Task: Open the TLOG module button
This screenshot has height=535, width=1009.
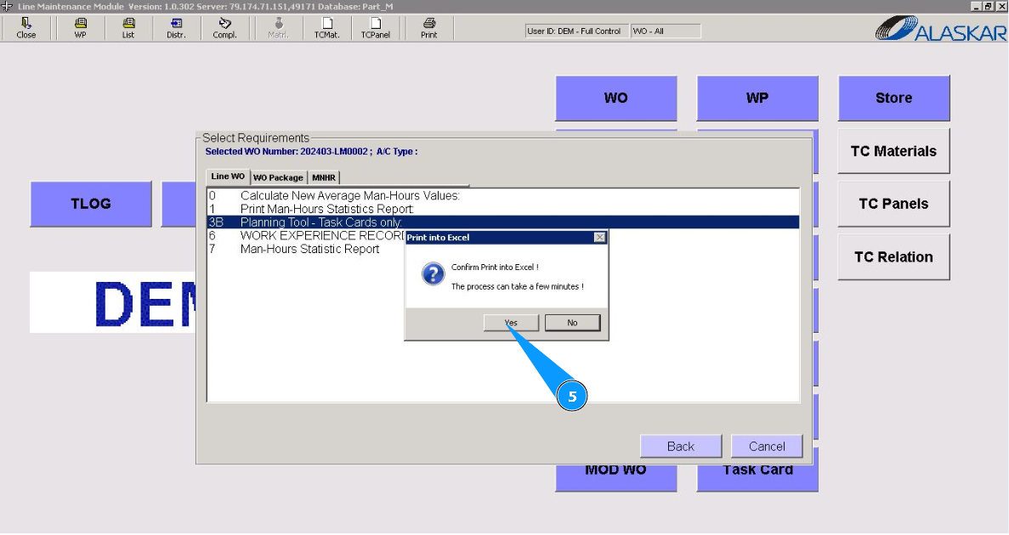Action: pyautogui.click(x=91, y=204)
